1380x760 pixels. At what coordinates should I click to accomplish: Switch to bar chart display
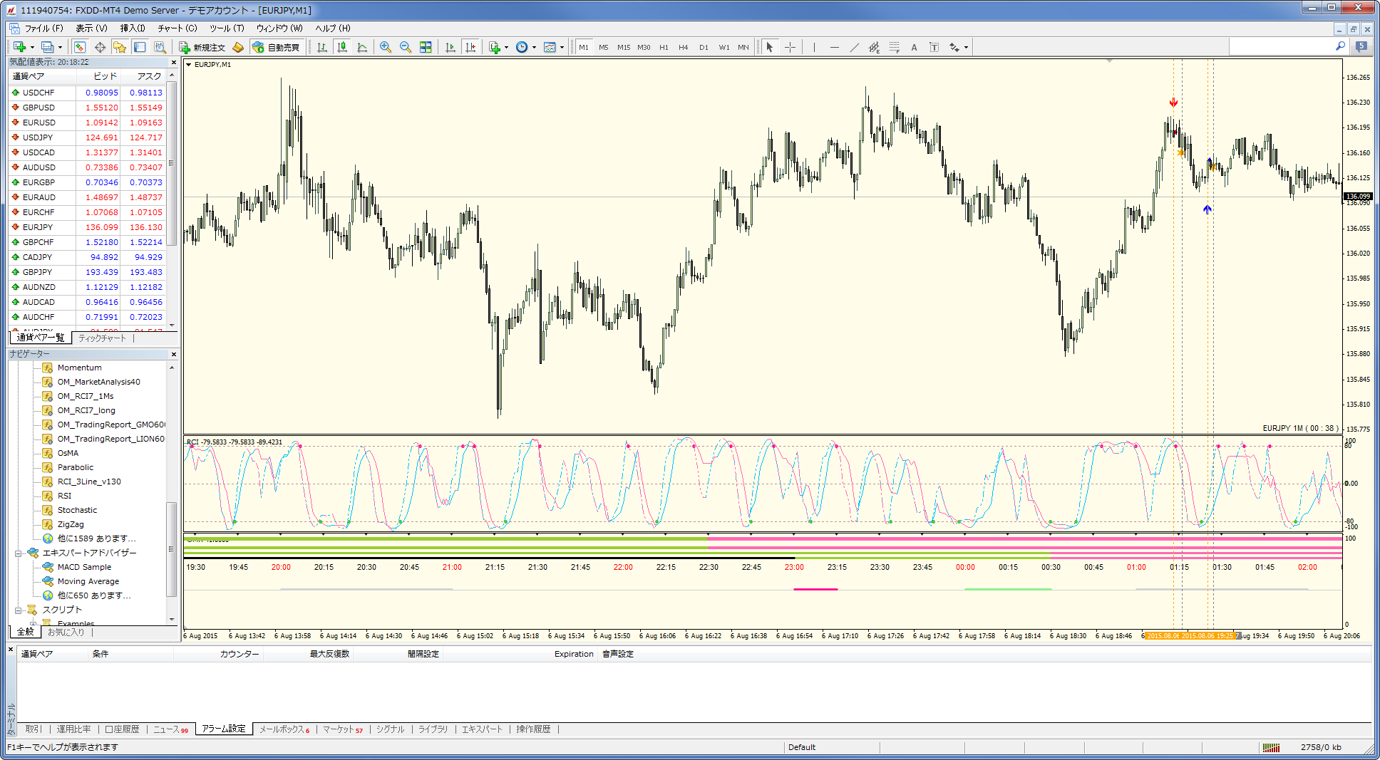pos(322,47)
